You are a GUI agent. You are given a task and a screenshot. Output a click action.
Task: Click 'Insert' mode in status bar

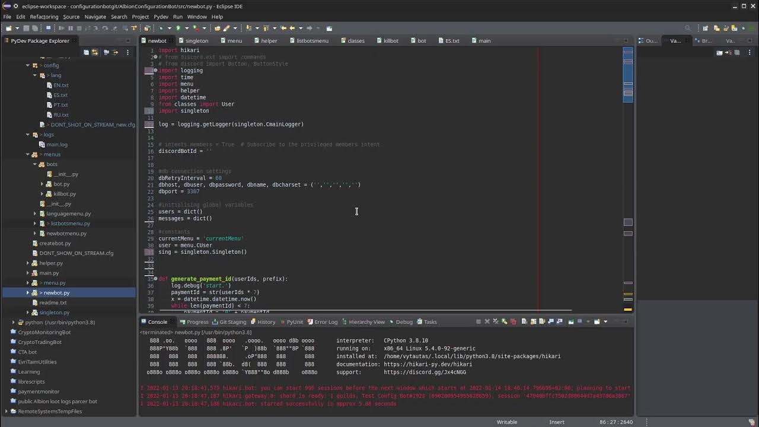557,422
